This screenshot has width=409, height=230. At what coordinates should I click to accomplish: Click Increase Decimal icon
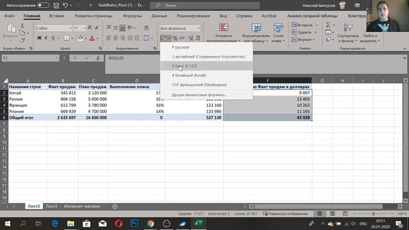pyautogui.click(x=190, y=38)
